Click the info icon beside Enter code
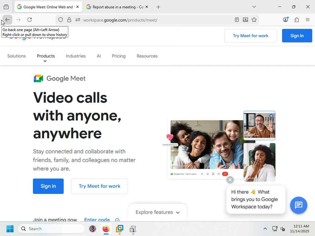This screenshot has width=315, height=236. pos(117,220)
